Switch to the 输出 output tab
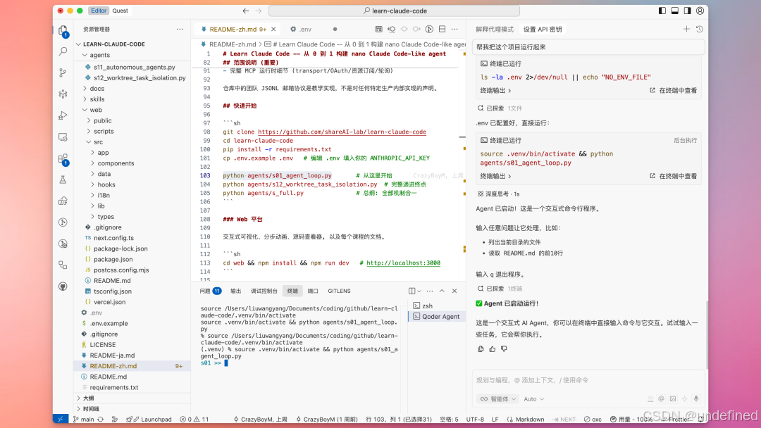The height and width of the screenshot is (428, 761). [x=236, y=291]
